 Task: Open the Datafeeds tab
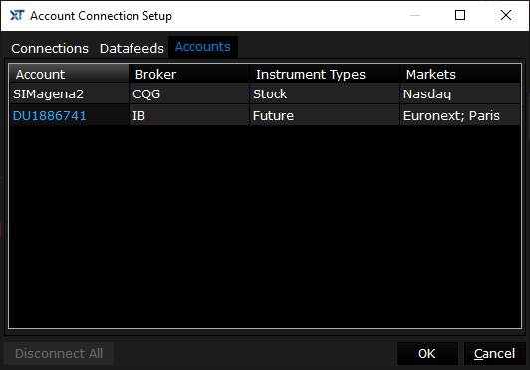[132, 49]
